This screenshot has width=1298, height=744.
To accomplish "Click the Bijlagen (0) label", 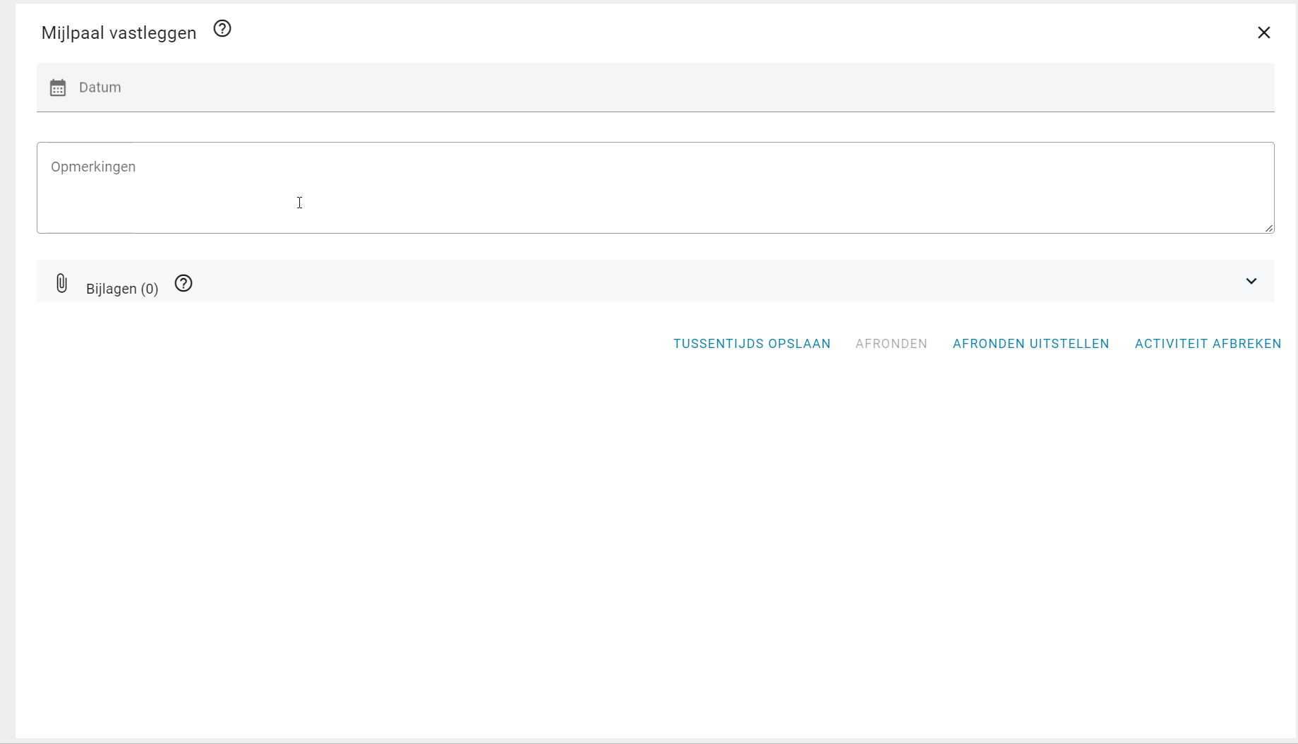I will pos(121,288).
